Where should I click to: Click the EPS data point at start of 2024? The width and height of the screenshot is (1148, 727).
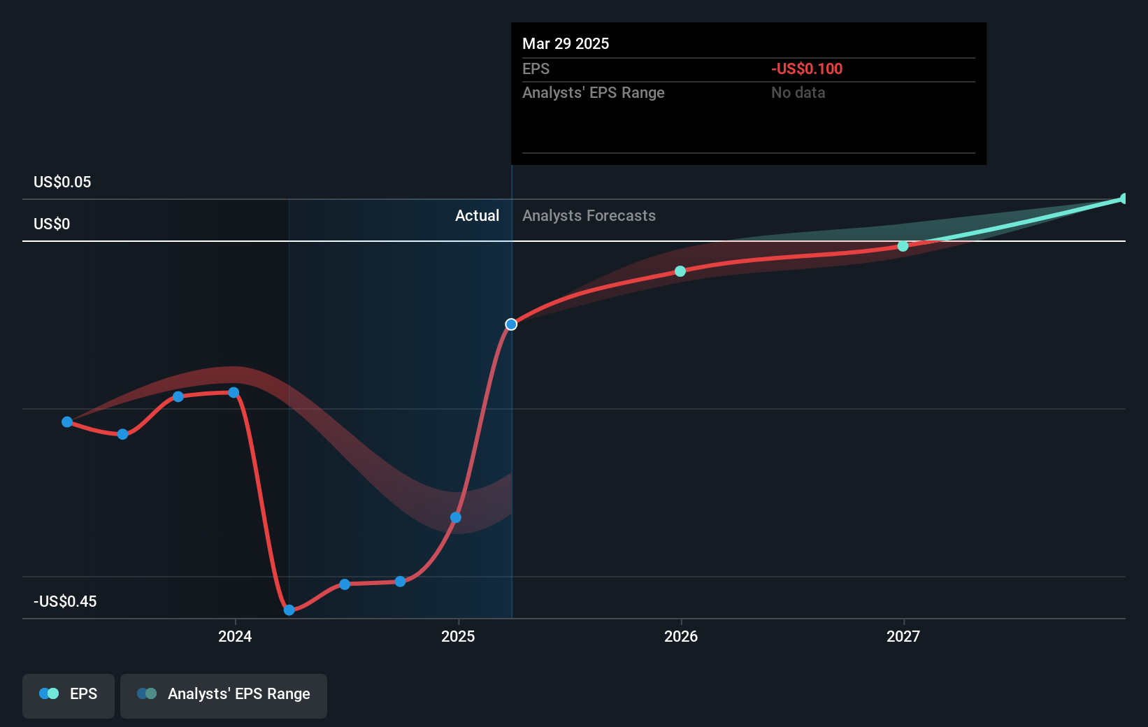coord(234,393)
